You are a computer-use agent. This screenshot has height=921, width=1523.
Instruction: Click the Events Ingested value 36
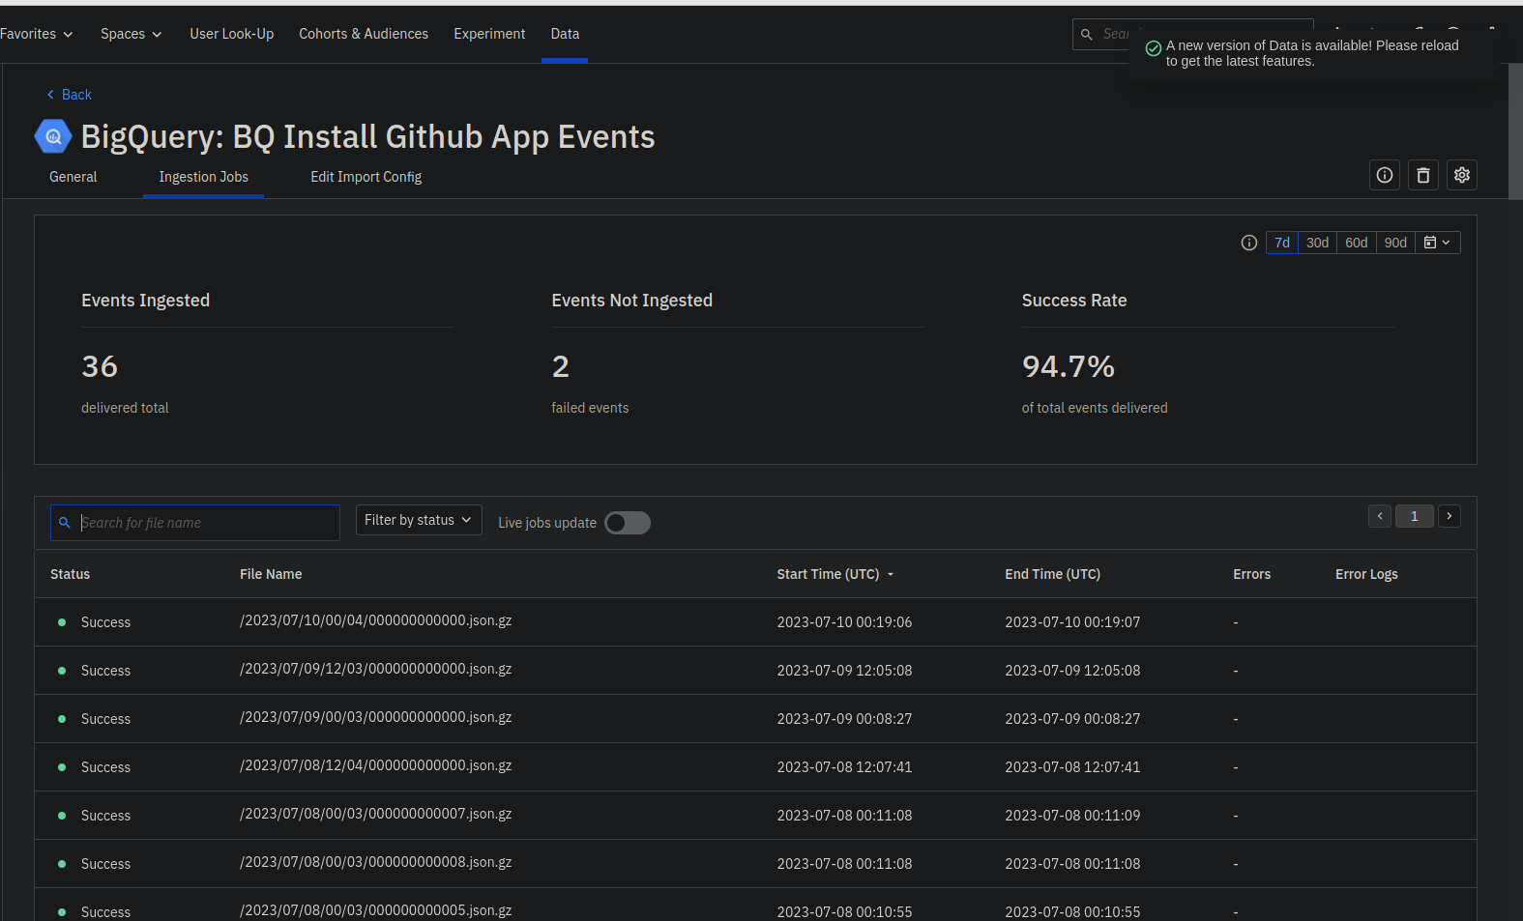[x=100, y=366]
